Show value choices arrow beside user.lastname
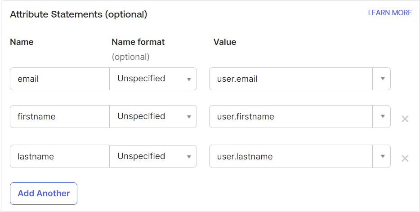The height and width of the screenshot is (212, 420). click(x=382, y=156)
